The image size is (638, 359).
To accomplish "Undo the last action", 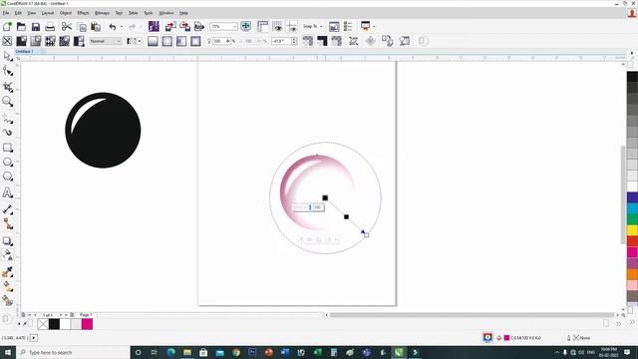I will (113, 27).
